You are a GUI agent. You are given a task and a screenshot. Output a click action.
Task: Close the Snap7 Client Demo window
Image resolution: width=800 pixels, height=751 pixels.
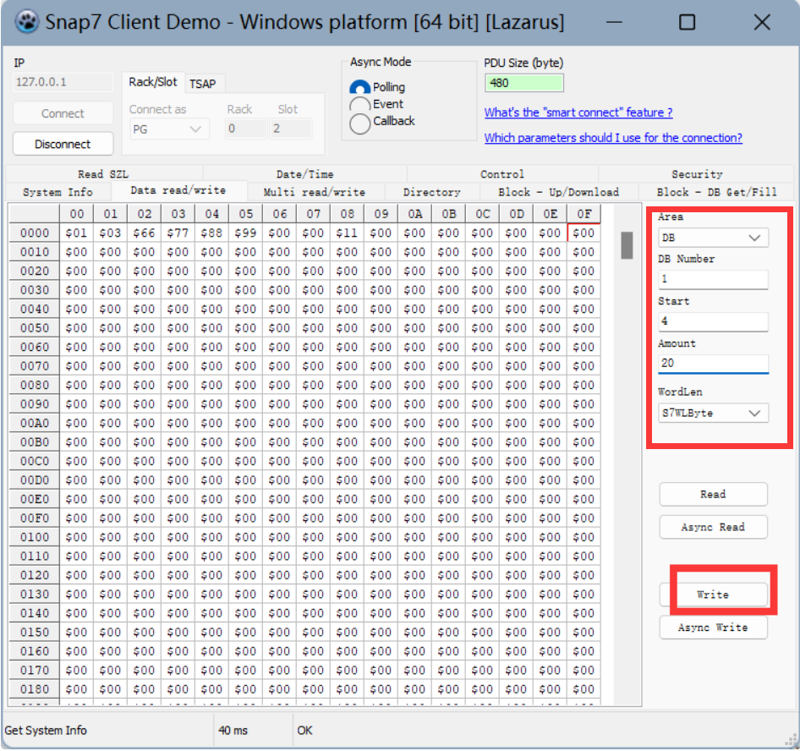click(762, 22)
